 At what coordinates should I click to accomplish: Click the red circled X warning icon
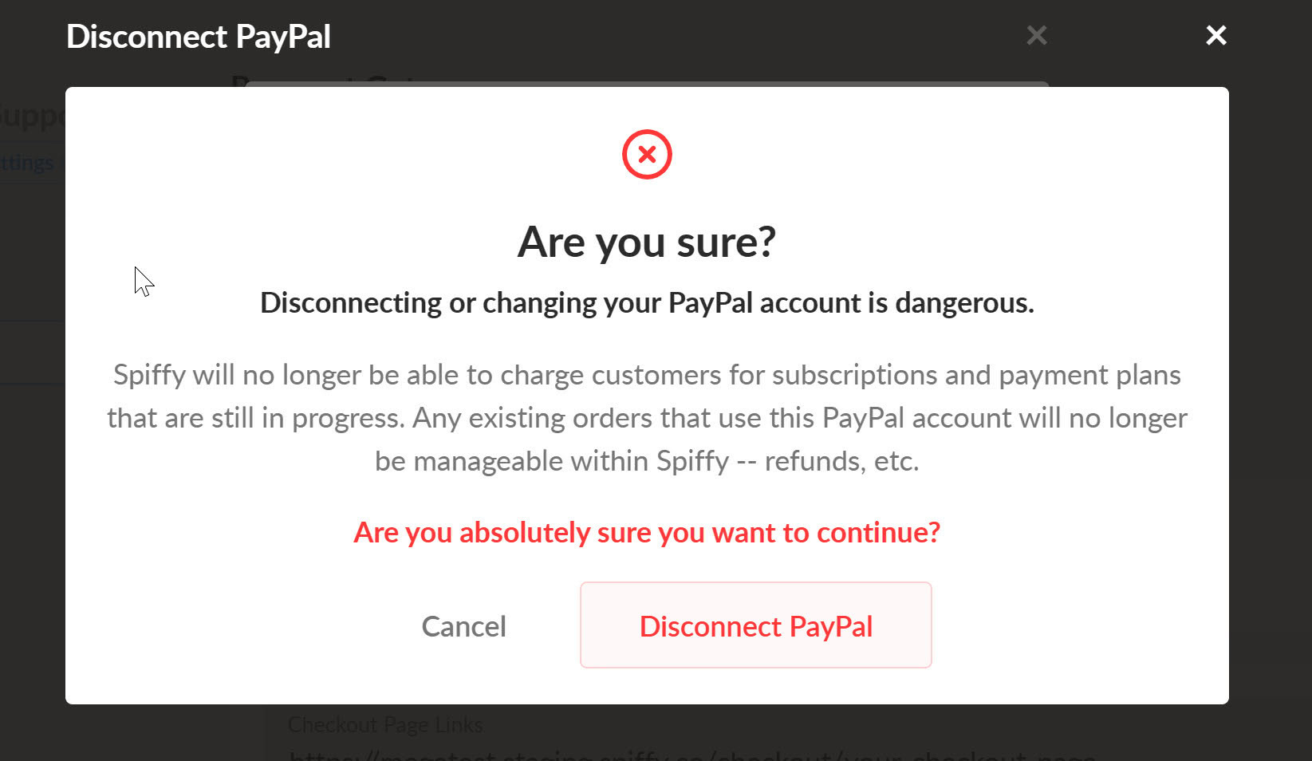(647, 154)
